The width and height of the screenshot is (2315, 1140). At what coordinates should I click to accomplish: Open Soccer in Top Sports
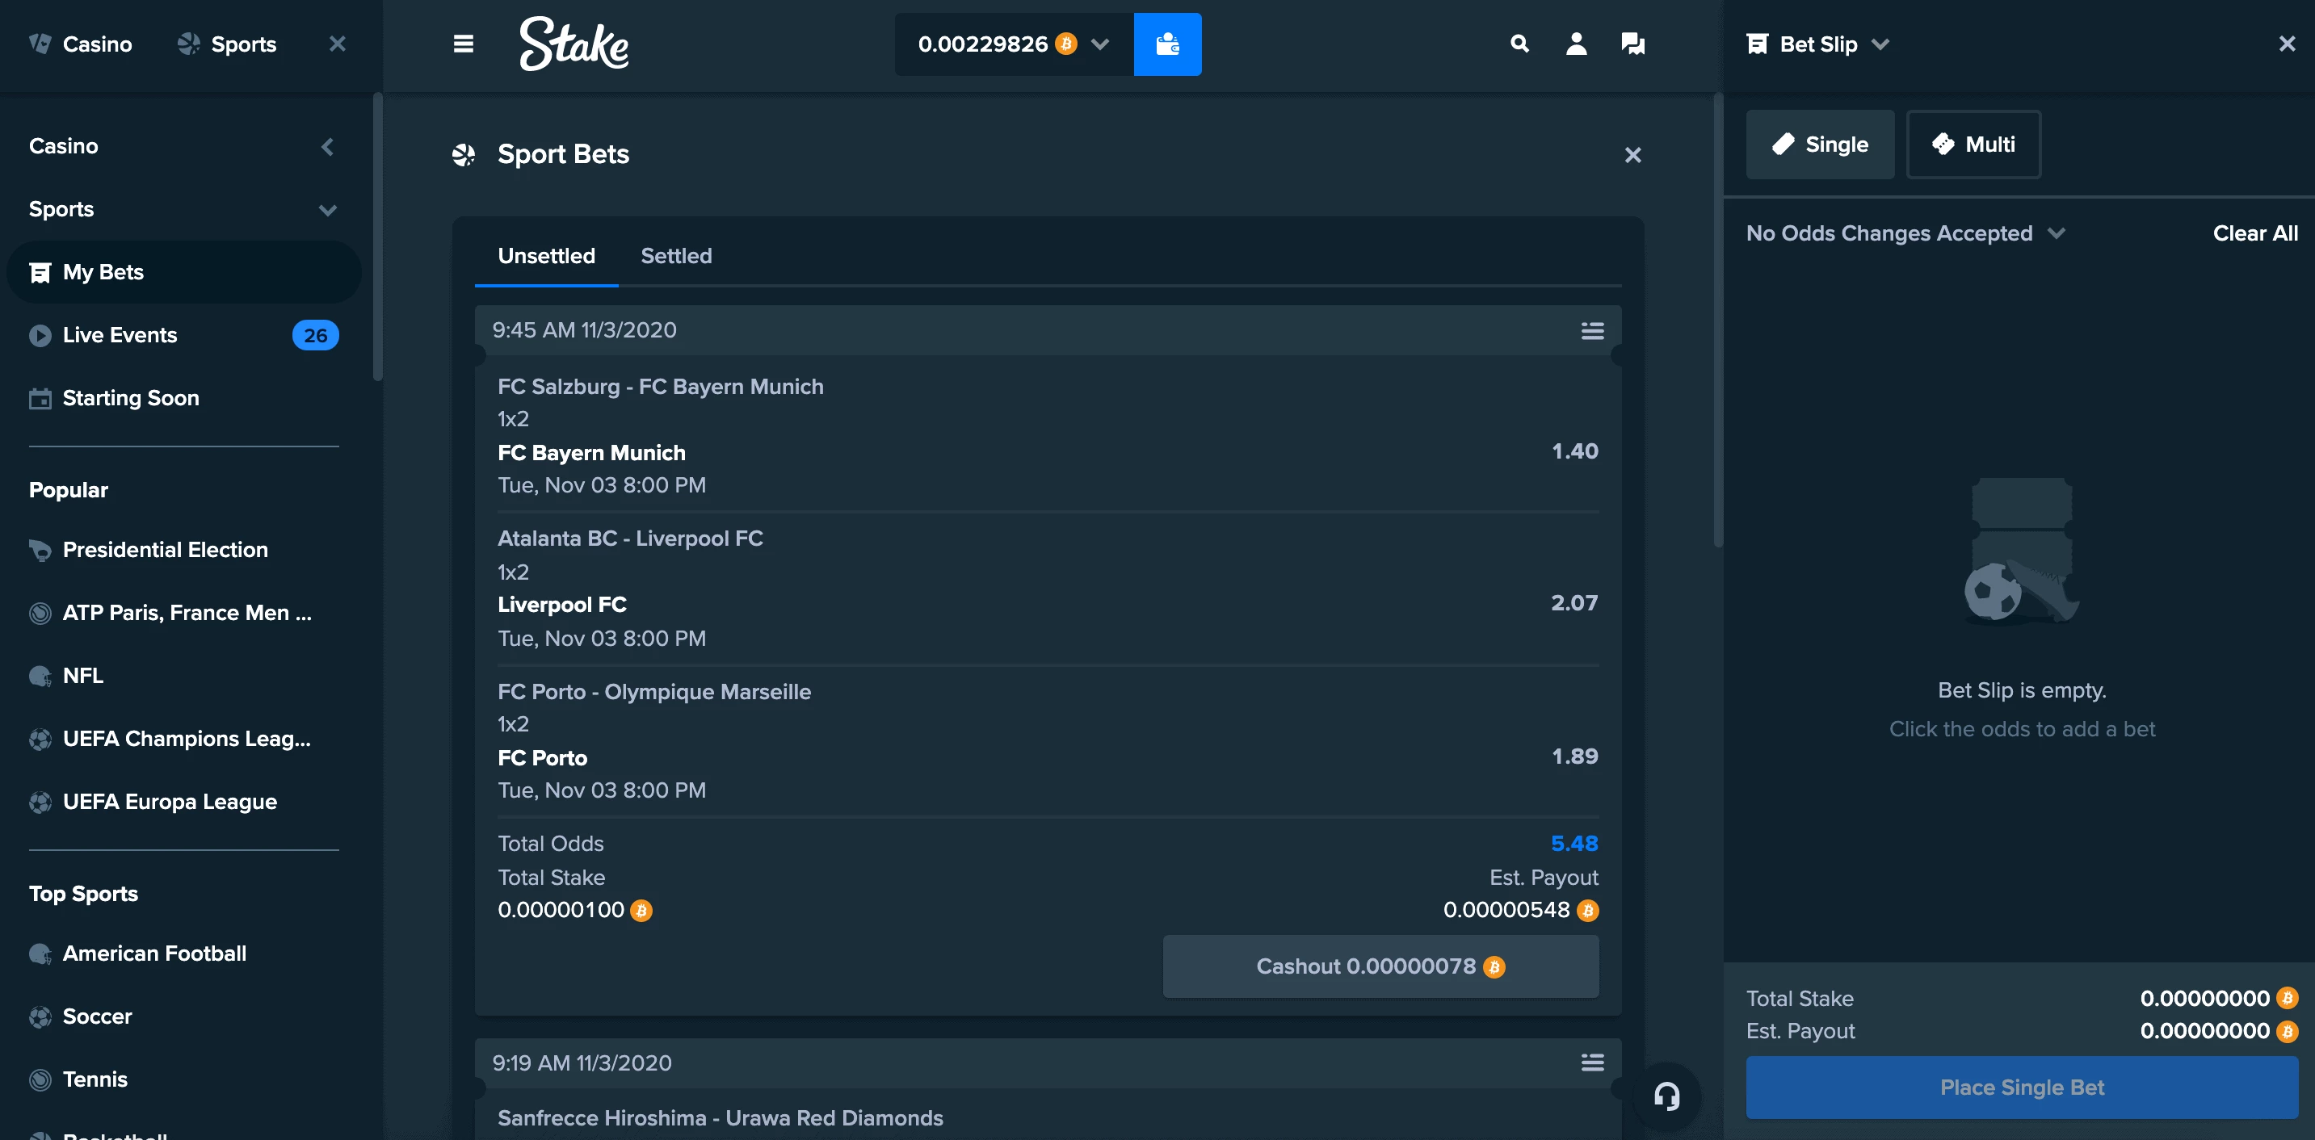click(x=184, y=1016)
